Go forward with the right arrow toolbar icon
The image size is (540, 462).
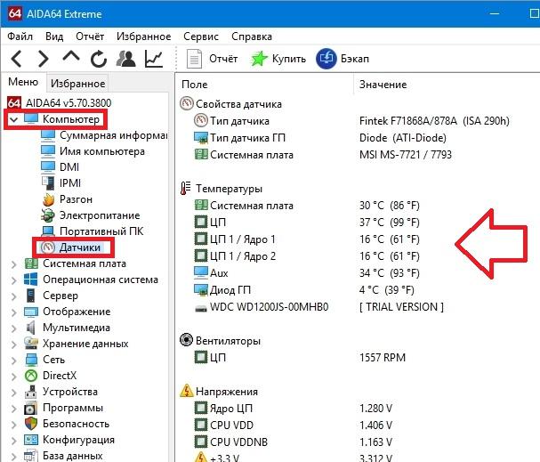tap(43, 59)
